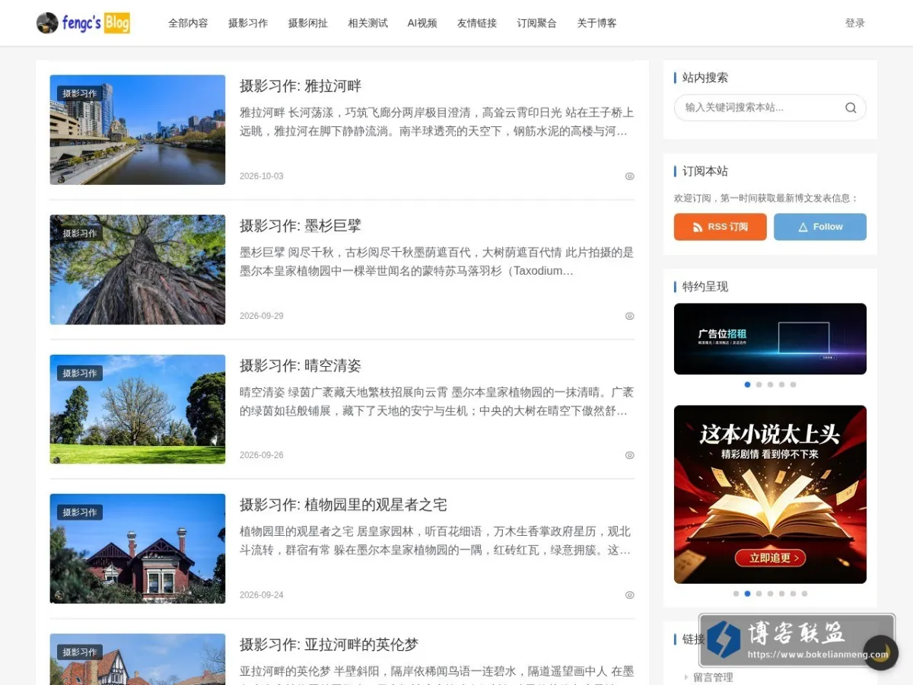
Task: Open post title 摄影习作: 晴空清姿
Action: [301, 365]
